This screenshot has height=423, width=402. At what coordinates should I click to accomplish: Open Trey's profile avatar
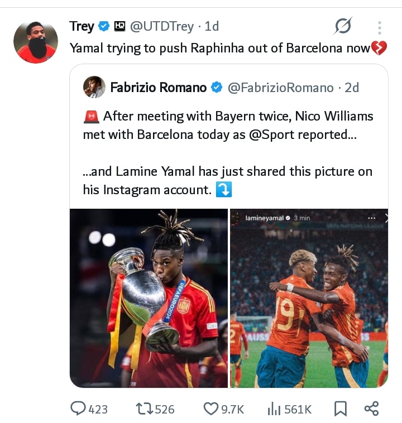36,42
